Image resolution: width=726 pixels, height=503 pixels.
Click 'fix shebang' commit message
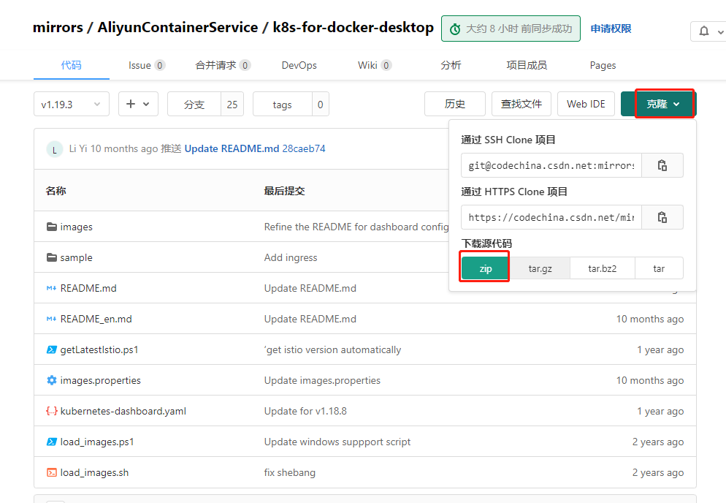[290, 472]
